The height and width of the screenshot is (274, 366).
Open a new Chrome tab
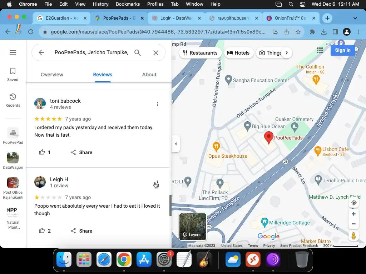(327, 18)
